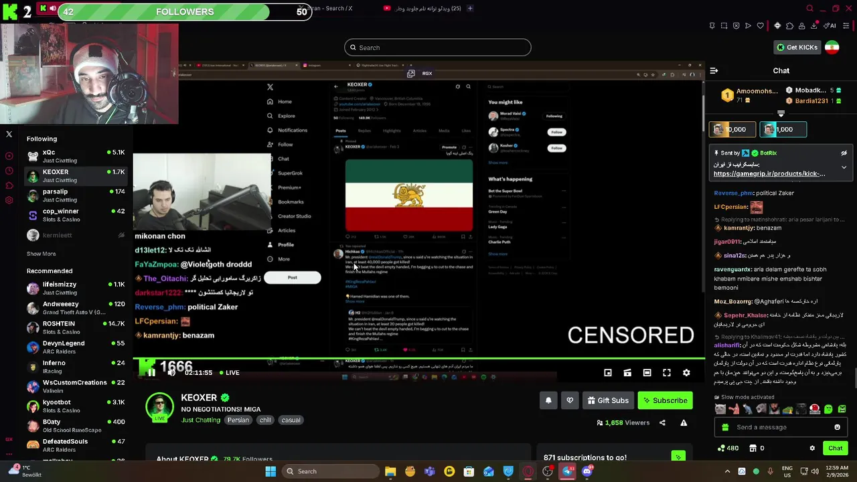
Task: Open cop_winner channel in Following
Action: (76, 215)
